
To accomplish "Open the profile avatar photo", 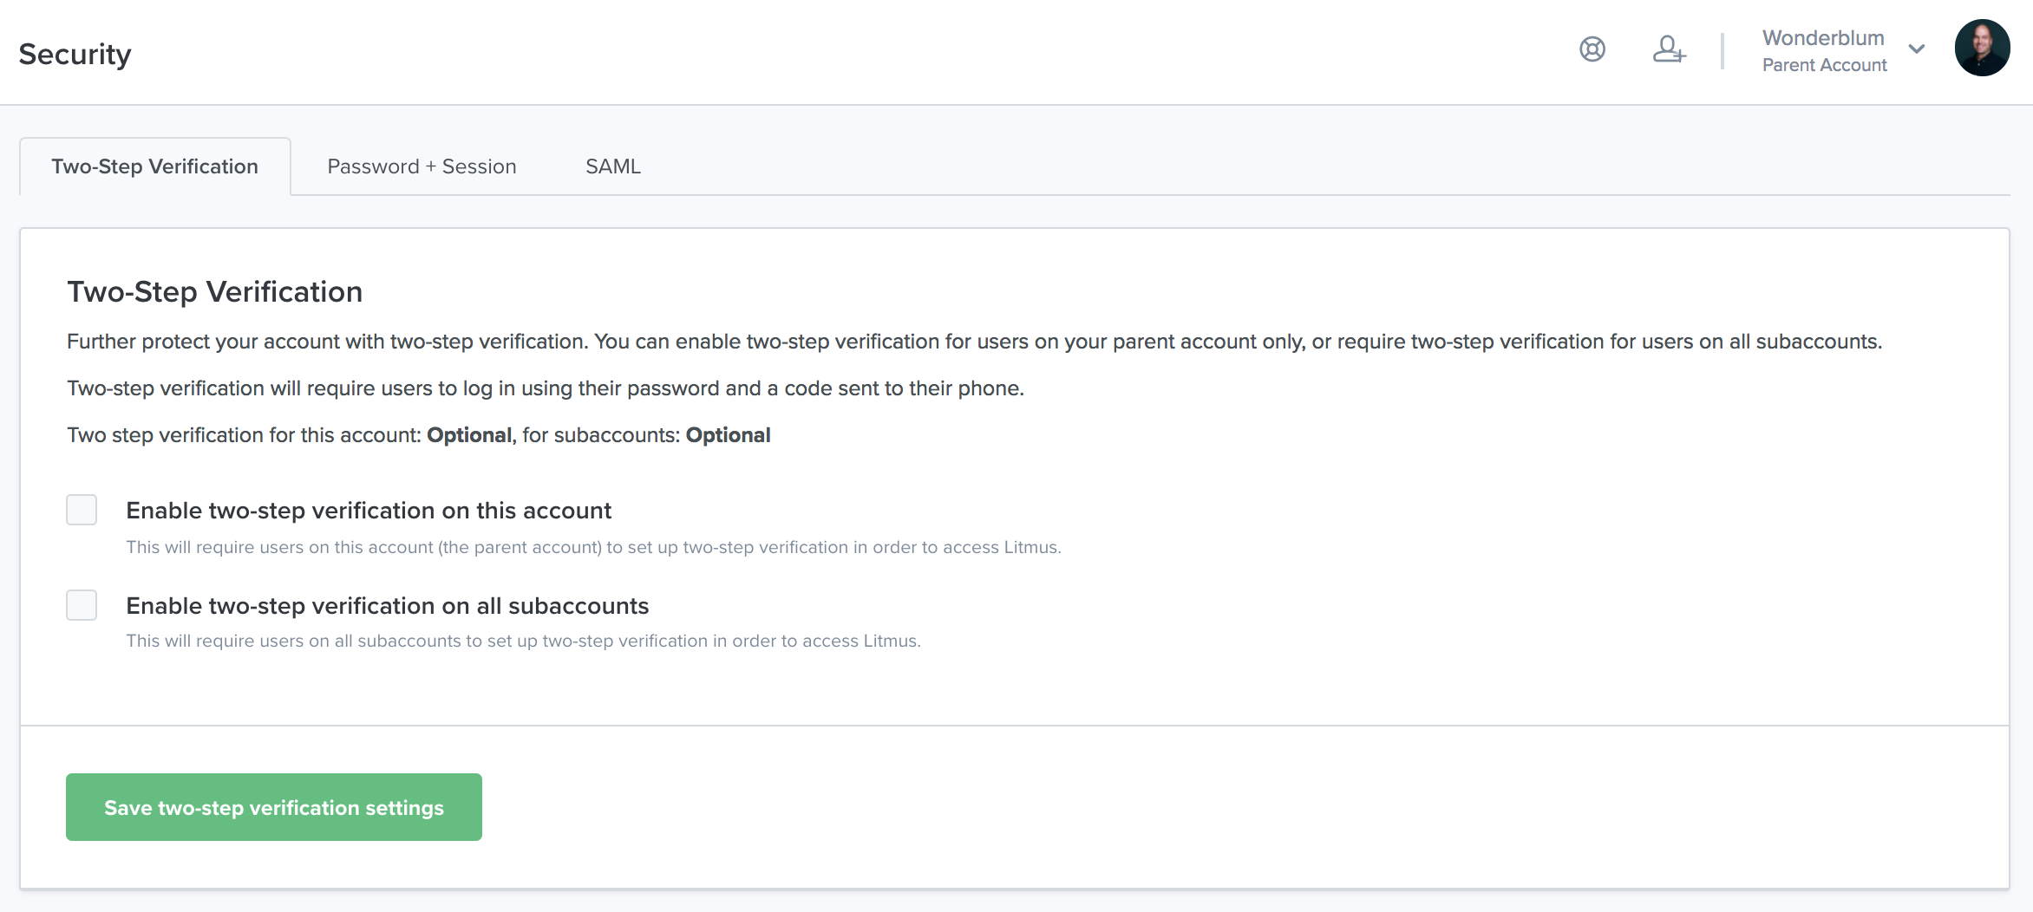I will pyautogui.click(x=1982, y=49).
